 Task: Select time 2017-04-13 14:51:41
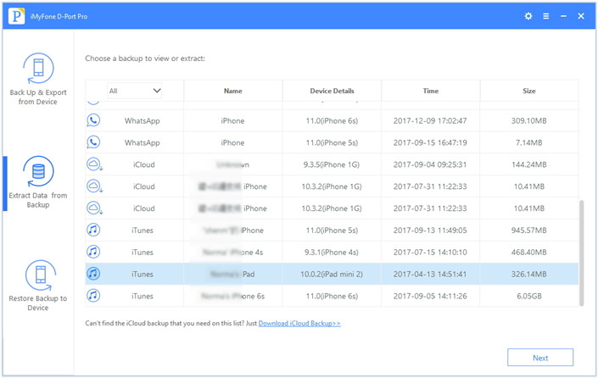(x=430, y=274)
